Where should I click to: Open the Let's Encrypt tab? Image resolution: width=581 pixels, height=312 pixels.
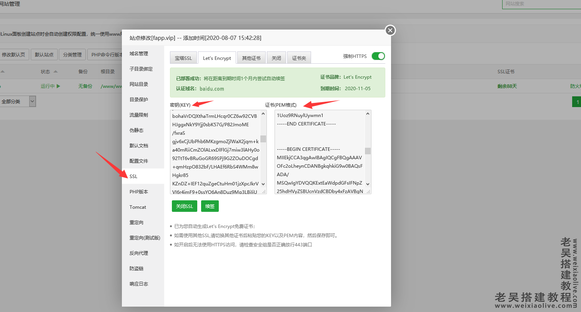tap(217, 58)
